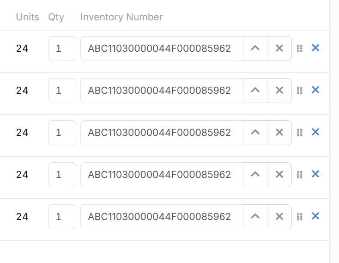
Task: Click the blue delete X in first row
Action: pos(315,48)
